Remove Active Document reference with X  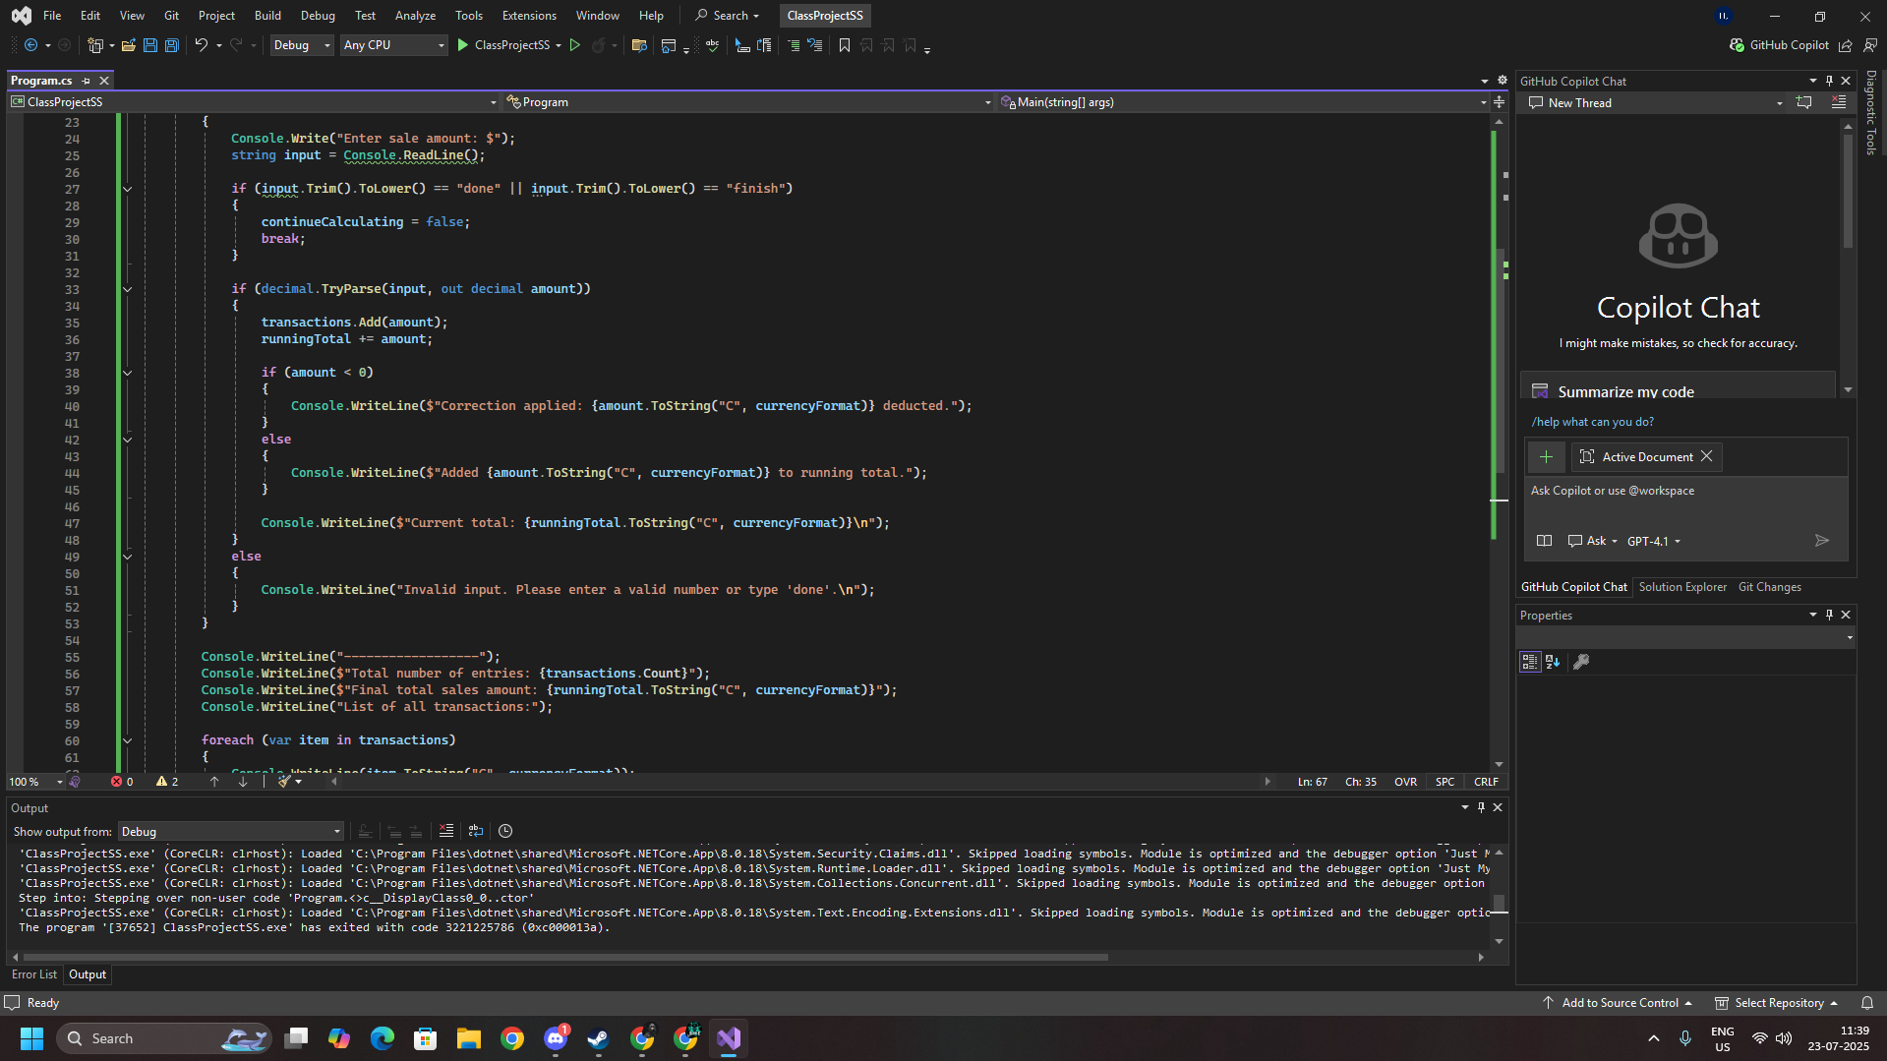pyautogui.click(x=1707, y=456)
